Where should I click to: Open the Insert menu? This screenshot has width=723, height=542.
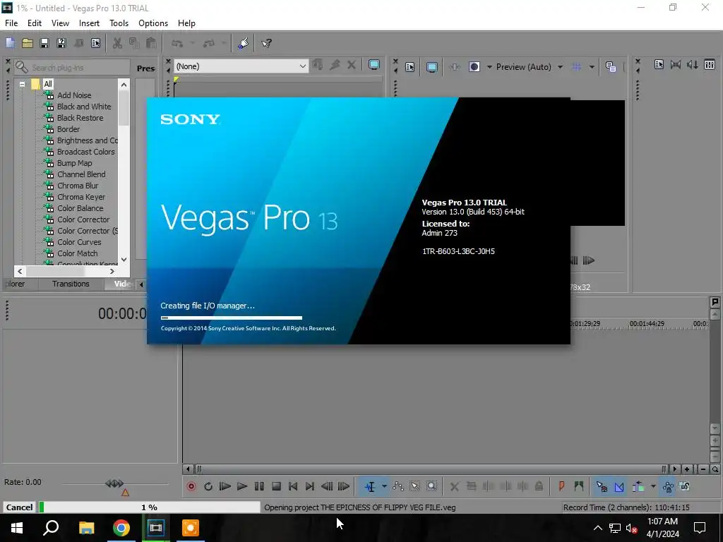click(89, 23)
